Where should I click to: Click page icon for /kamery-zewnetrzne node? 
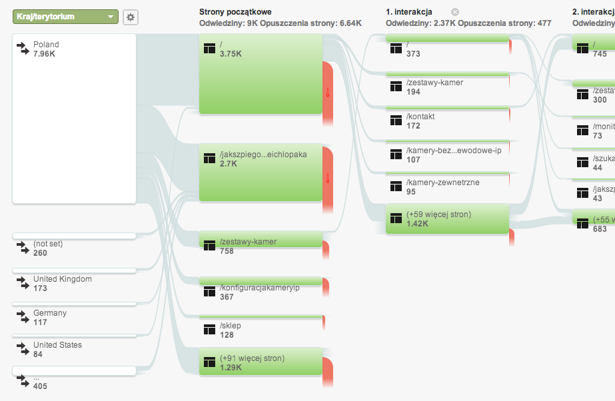396,187
